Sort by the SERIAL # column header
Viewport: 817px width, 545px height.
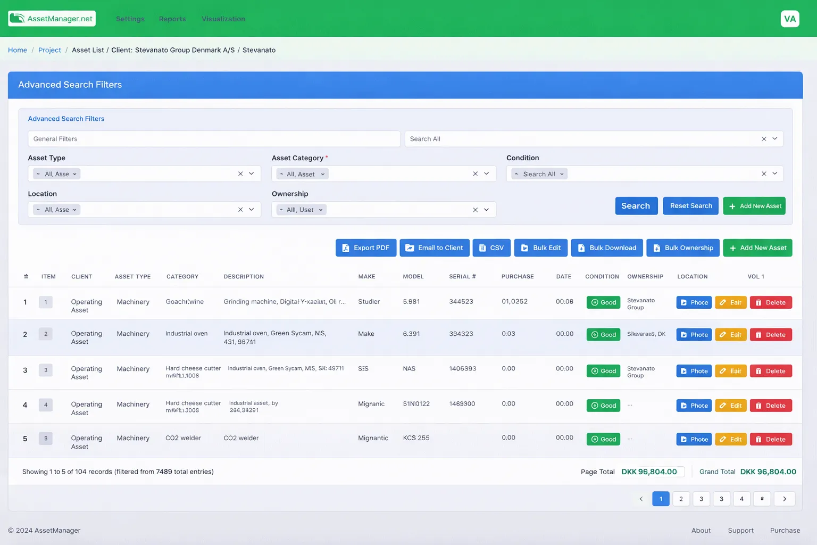462,277
